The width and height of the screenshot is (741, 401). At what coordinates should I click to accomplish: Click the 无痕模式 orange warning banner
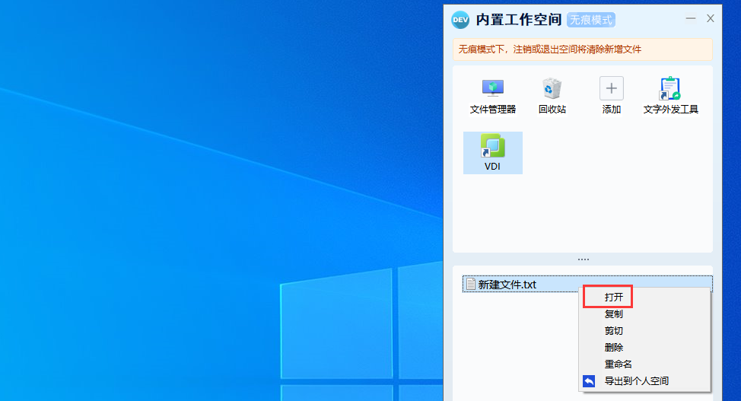point(582,49)
